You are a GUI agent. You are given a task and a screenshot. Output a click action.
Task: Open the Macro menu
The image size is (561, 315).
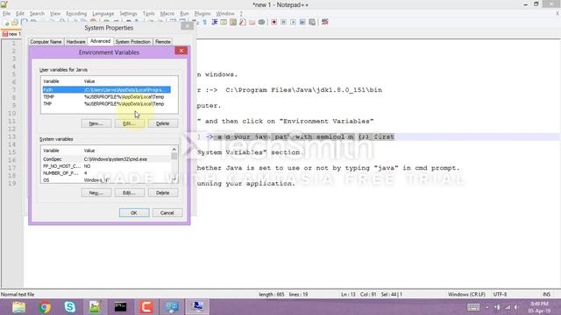pyautogui.click(x=167, y=14)
